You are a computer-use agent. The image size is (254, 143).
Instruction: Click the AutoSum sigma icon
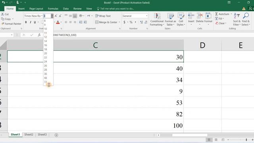pos(216,14)
